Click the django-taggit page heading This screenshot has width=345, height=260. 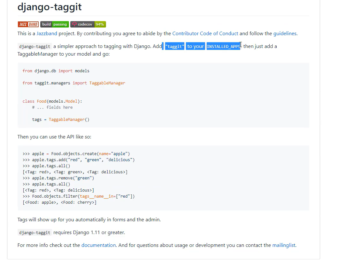(x=50, y=7)
